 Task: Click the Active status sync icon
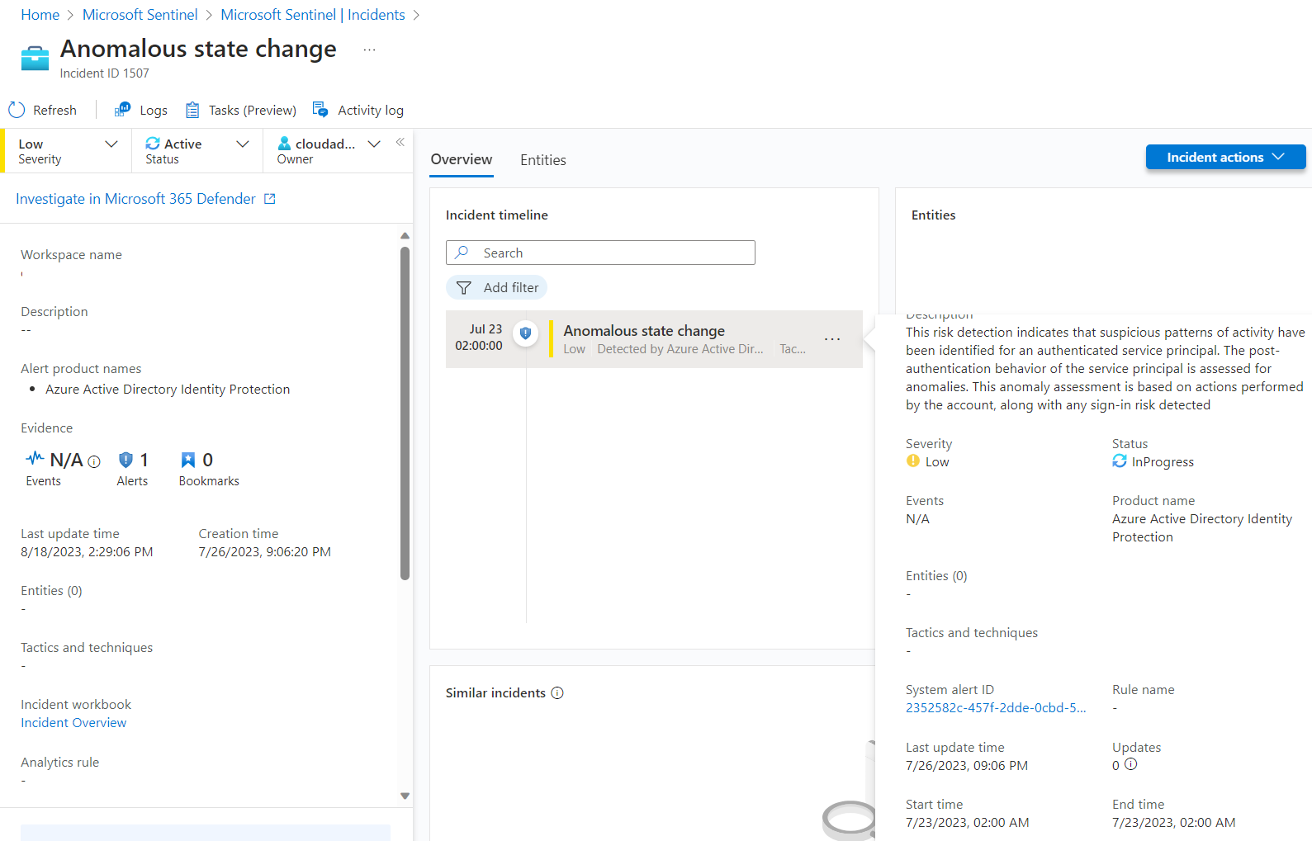pyautogui.click(x=153, y=144)
